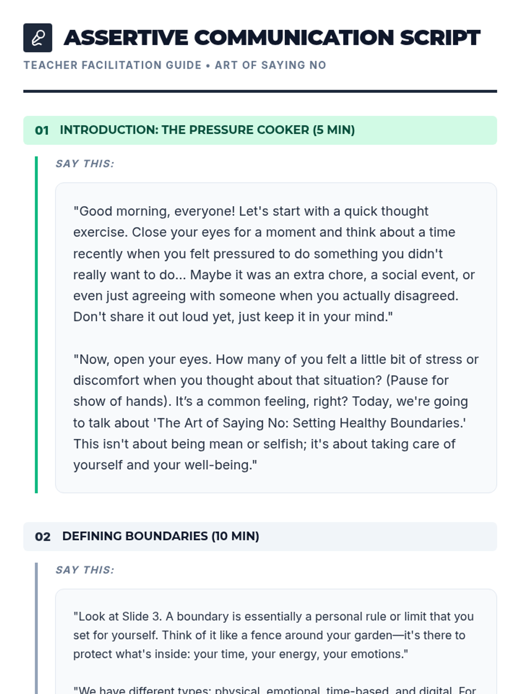Click the "02" section number

[42, 537]
